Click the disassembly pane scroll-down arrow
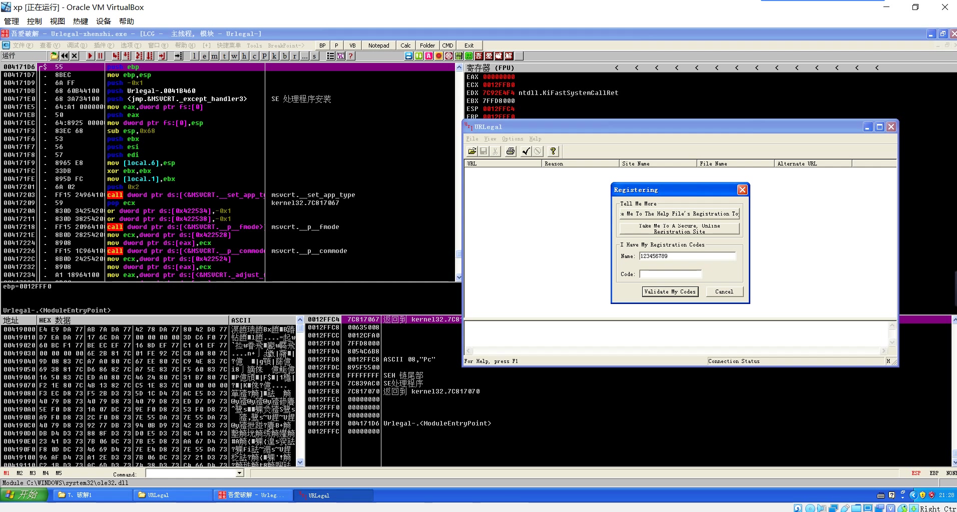The width and height of the screenshot is (957, 512). click(x=458, y=277)
